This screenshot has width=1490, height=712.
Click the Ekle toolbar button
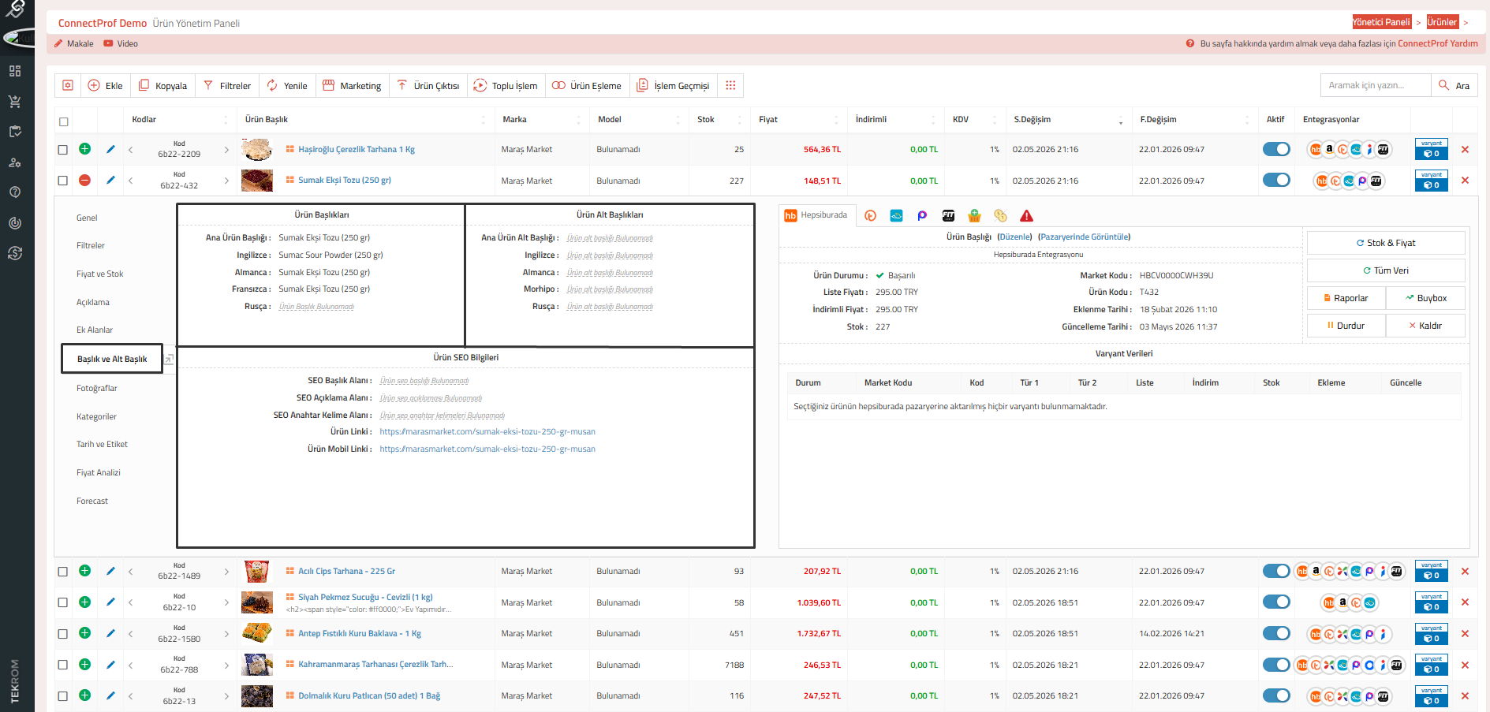tap(105, 86)
